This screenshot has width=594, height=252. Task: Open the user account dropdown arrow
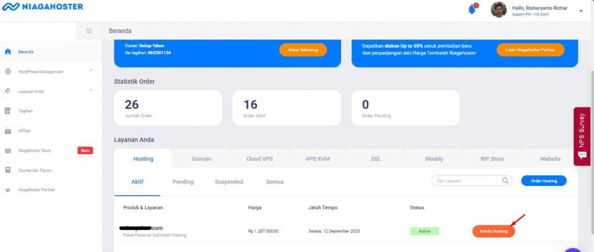(581, 11)
